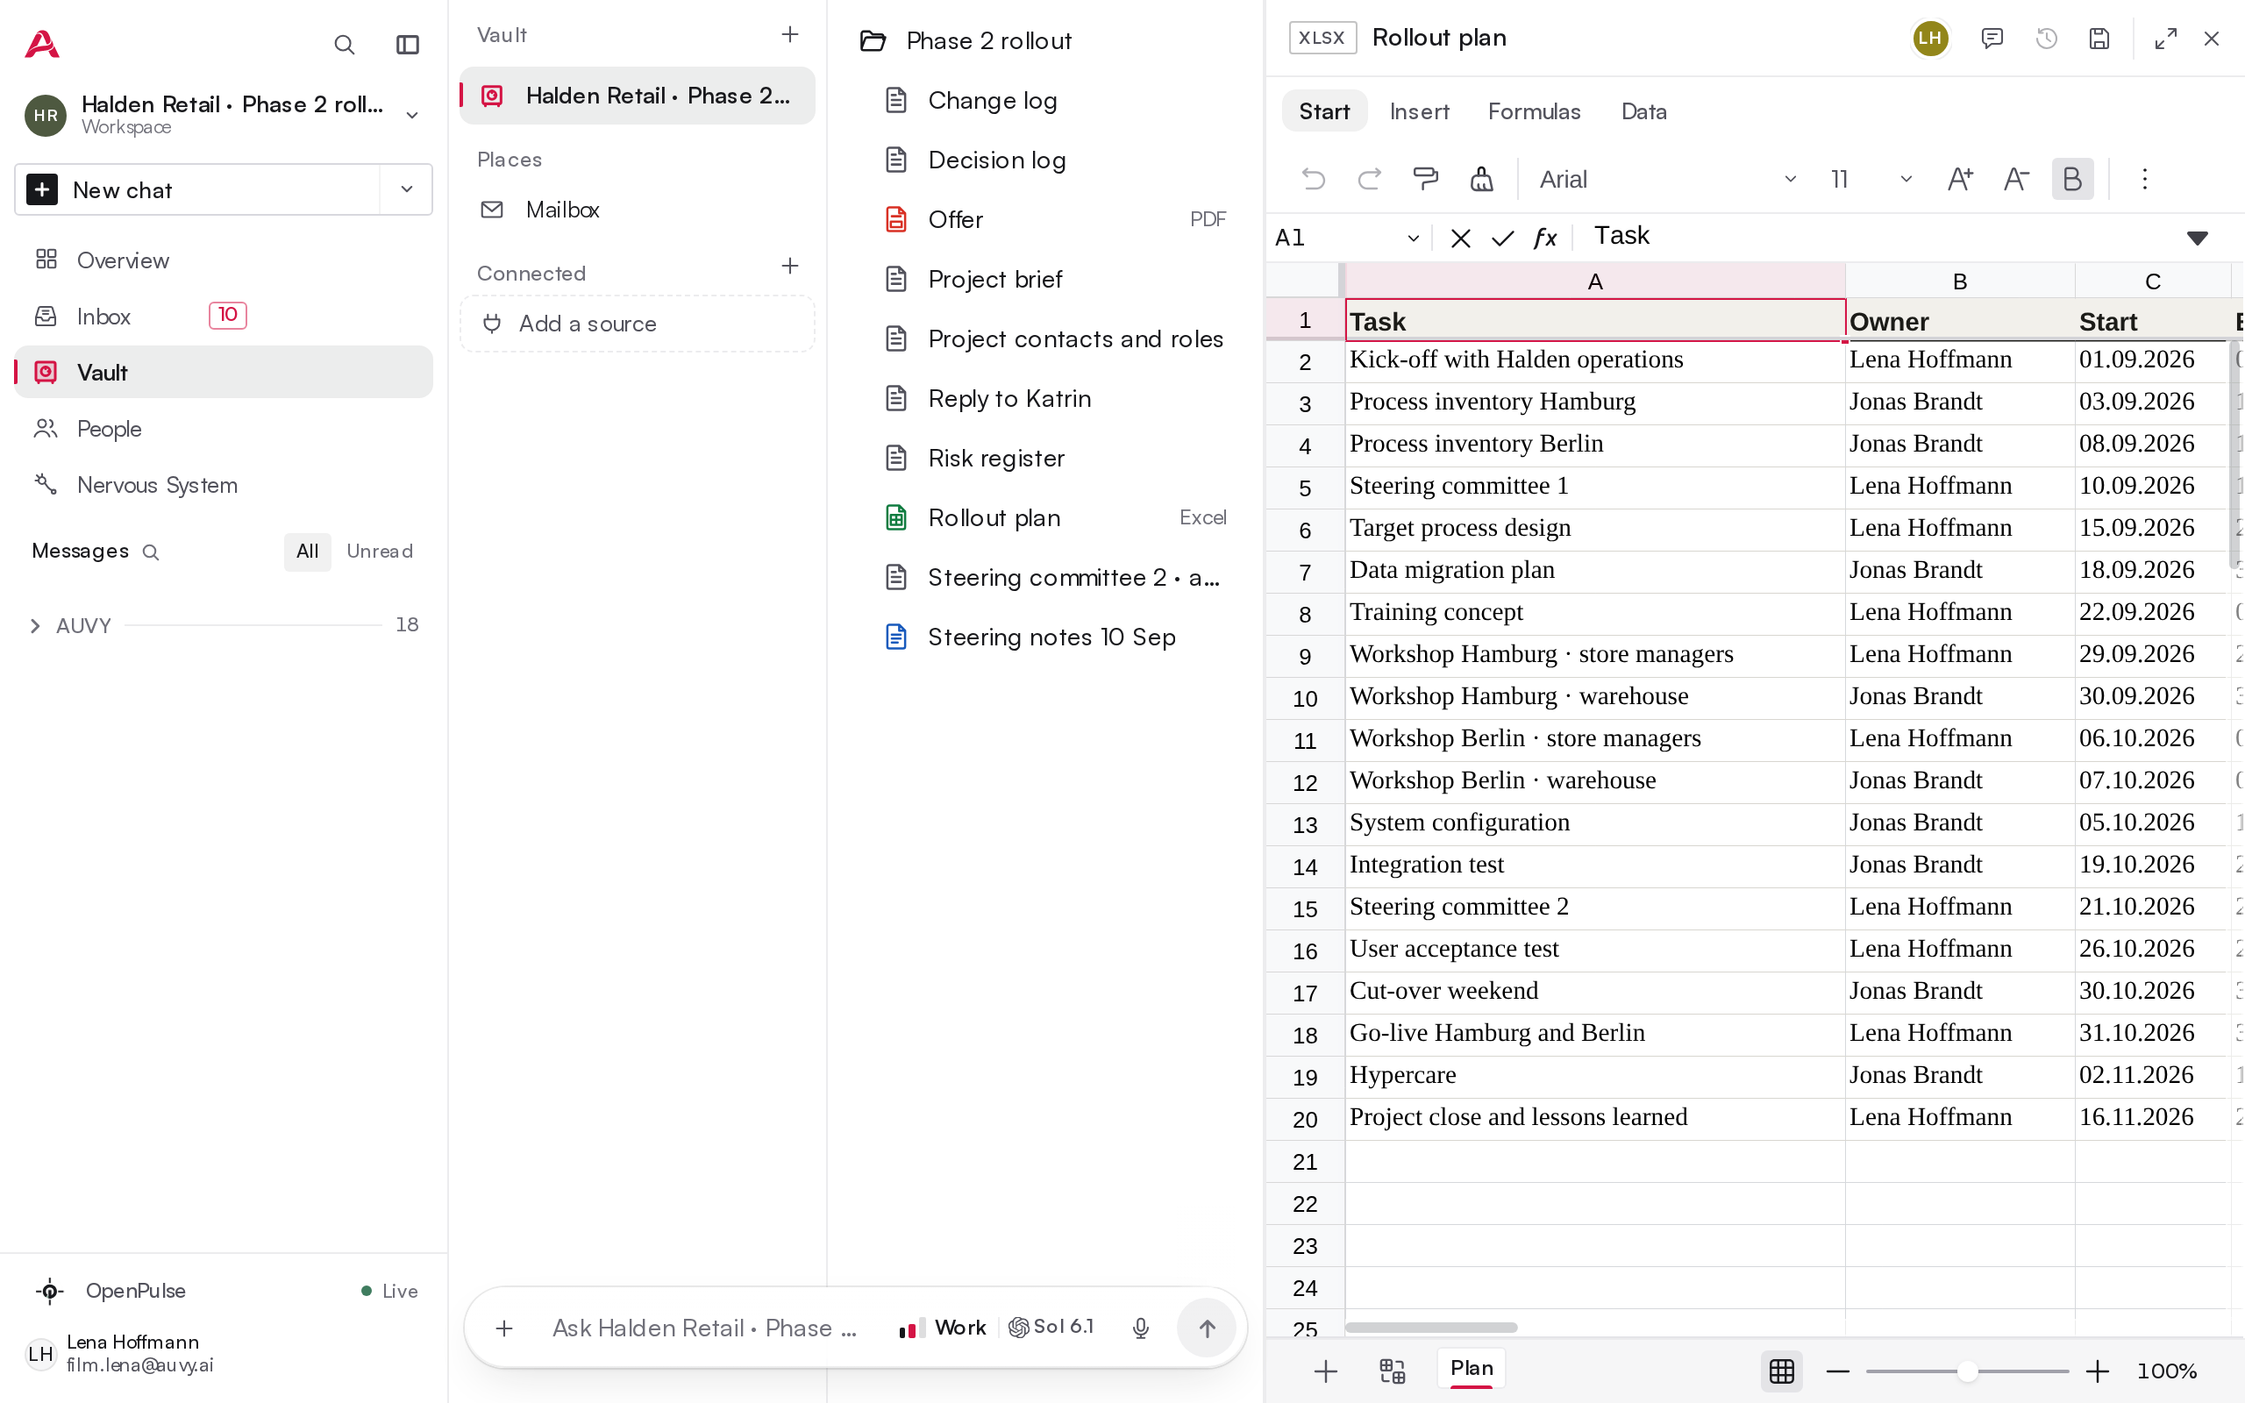Image resolution: width=2245 pixels, height=1403 pixels.
Task: Click the zoom slider handle
Action: (1966, 1371)
